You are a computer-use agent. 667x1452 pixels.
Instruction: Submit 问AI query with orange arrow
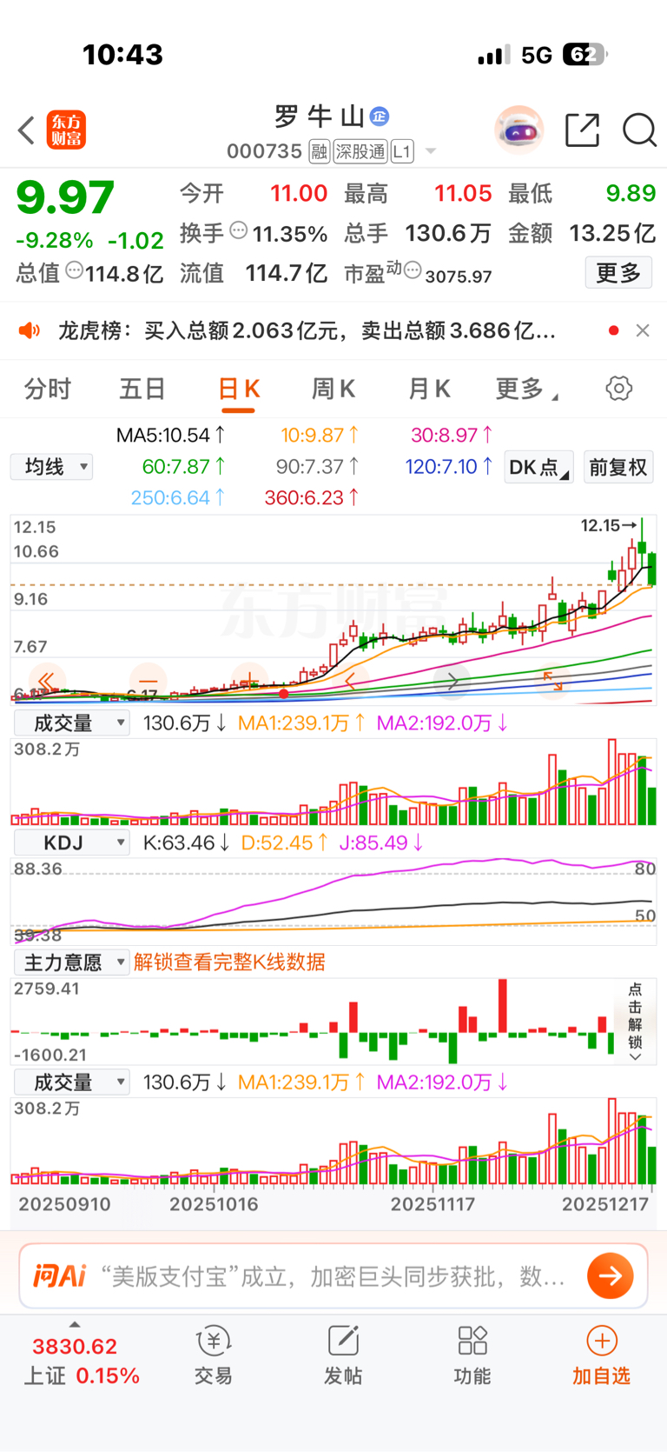coord(611,1275)
